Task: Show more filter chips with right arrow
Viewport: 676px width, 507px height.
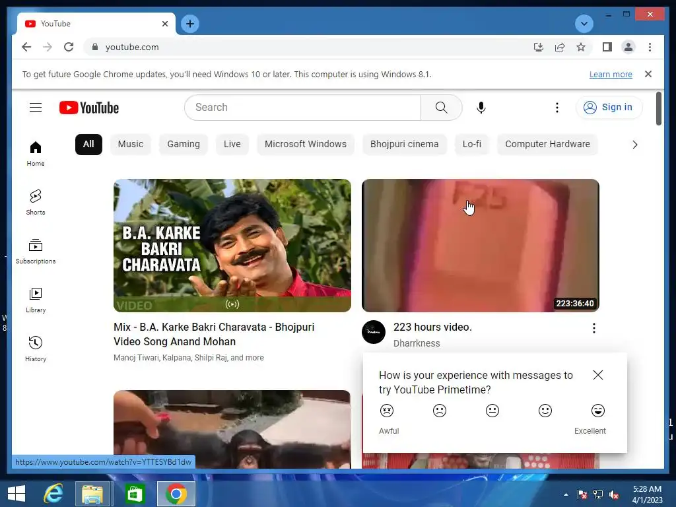Action: pyautogui.click(x=634, y=145)
